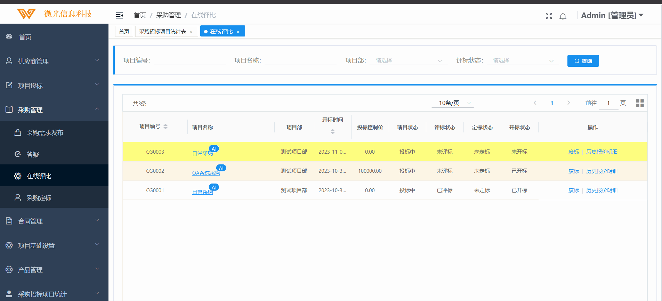Viewport: 662px width, 301px height.
Task: Select 采购定标 in the sidebar
Action: 39,198
